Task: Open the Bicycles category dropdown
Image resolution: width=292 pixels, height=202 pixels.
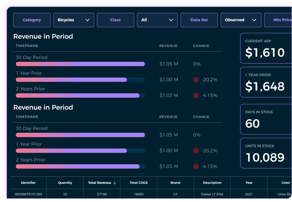Action: click(74, 20)
